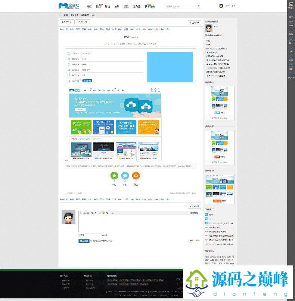Click the blue speech bubble comment circle

pyautogui.click(x=125, y=176)
